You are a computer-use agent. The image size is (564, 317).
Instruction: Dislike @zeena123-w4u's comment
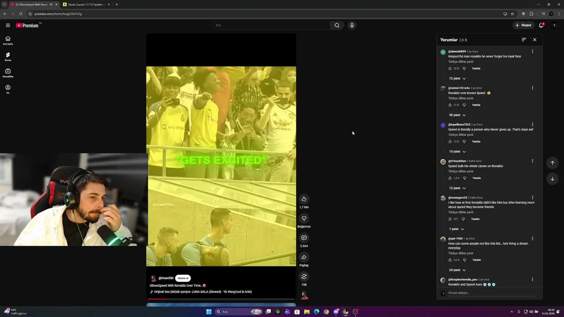464,105
